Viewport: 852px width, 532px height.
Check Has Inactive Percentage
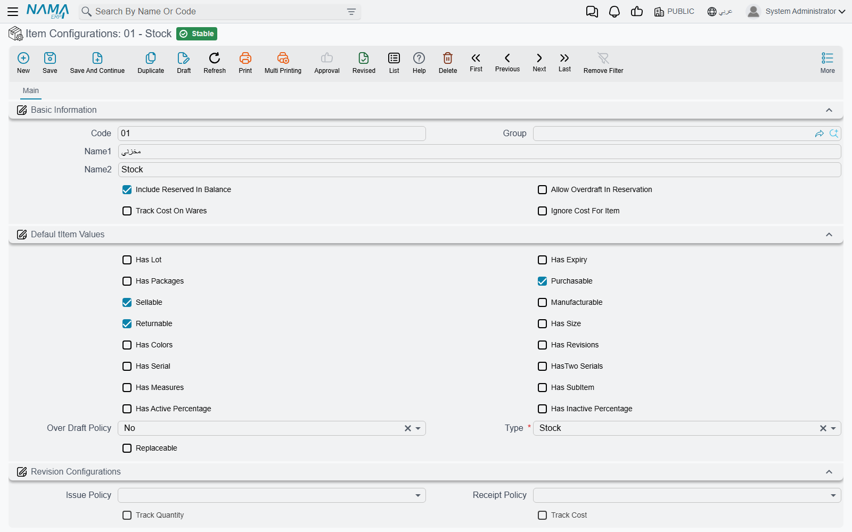coord(542,409)
